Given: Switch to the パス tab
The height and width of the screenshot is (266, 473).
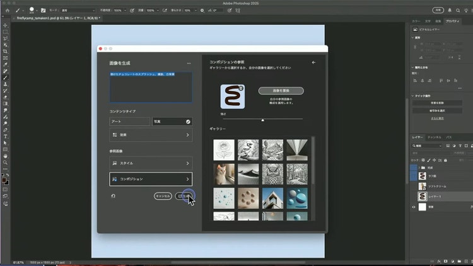Looking at the screenshot, I should point(449,137).
